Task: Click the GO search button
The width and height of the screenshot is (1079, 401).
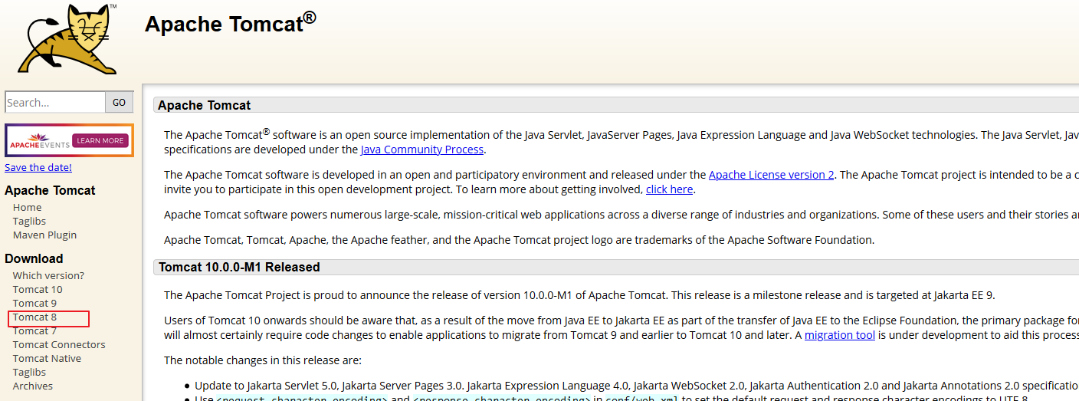Action: click(120, 102)
